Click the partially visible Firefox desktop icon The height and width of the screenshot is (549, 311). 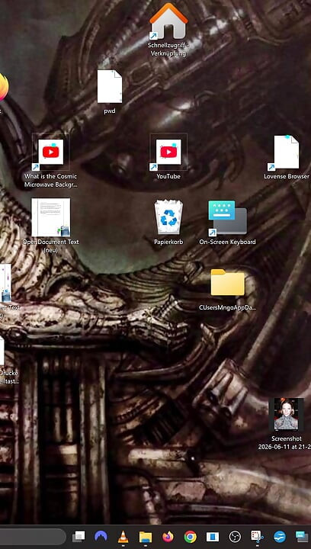[x=4, y=87]
